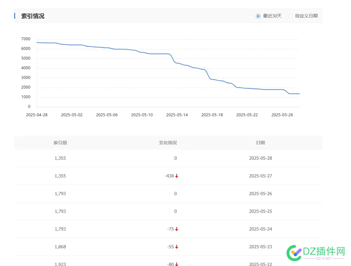Click the 2025-05-14 label on chart axis

(177, 115)
